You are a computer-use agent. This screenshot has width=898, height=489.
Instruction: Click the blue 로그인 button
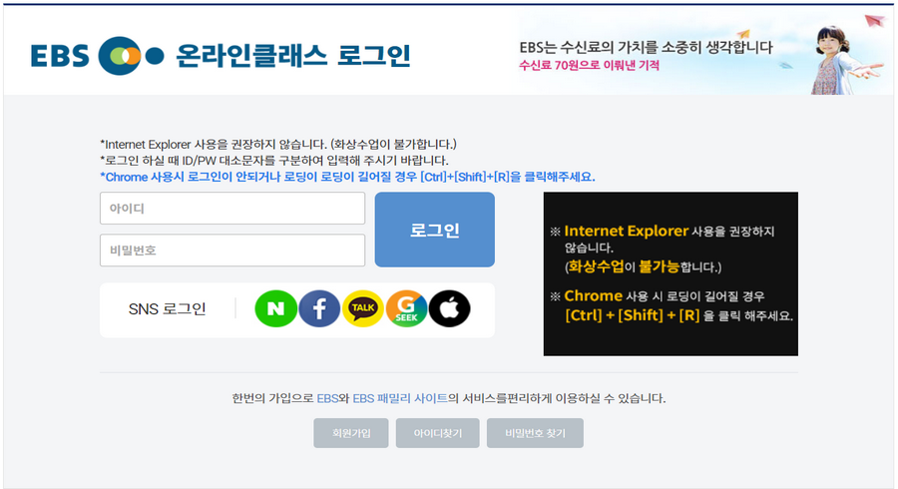[435, 230]
